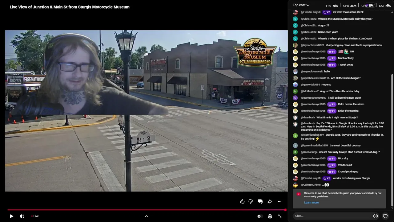
Task: Dislike the video with thumbs down
Action: pyautogui.click(x=251, y=201)
